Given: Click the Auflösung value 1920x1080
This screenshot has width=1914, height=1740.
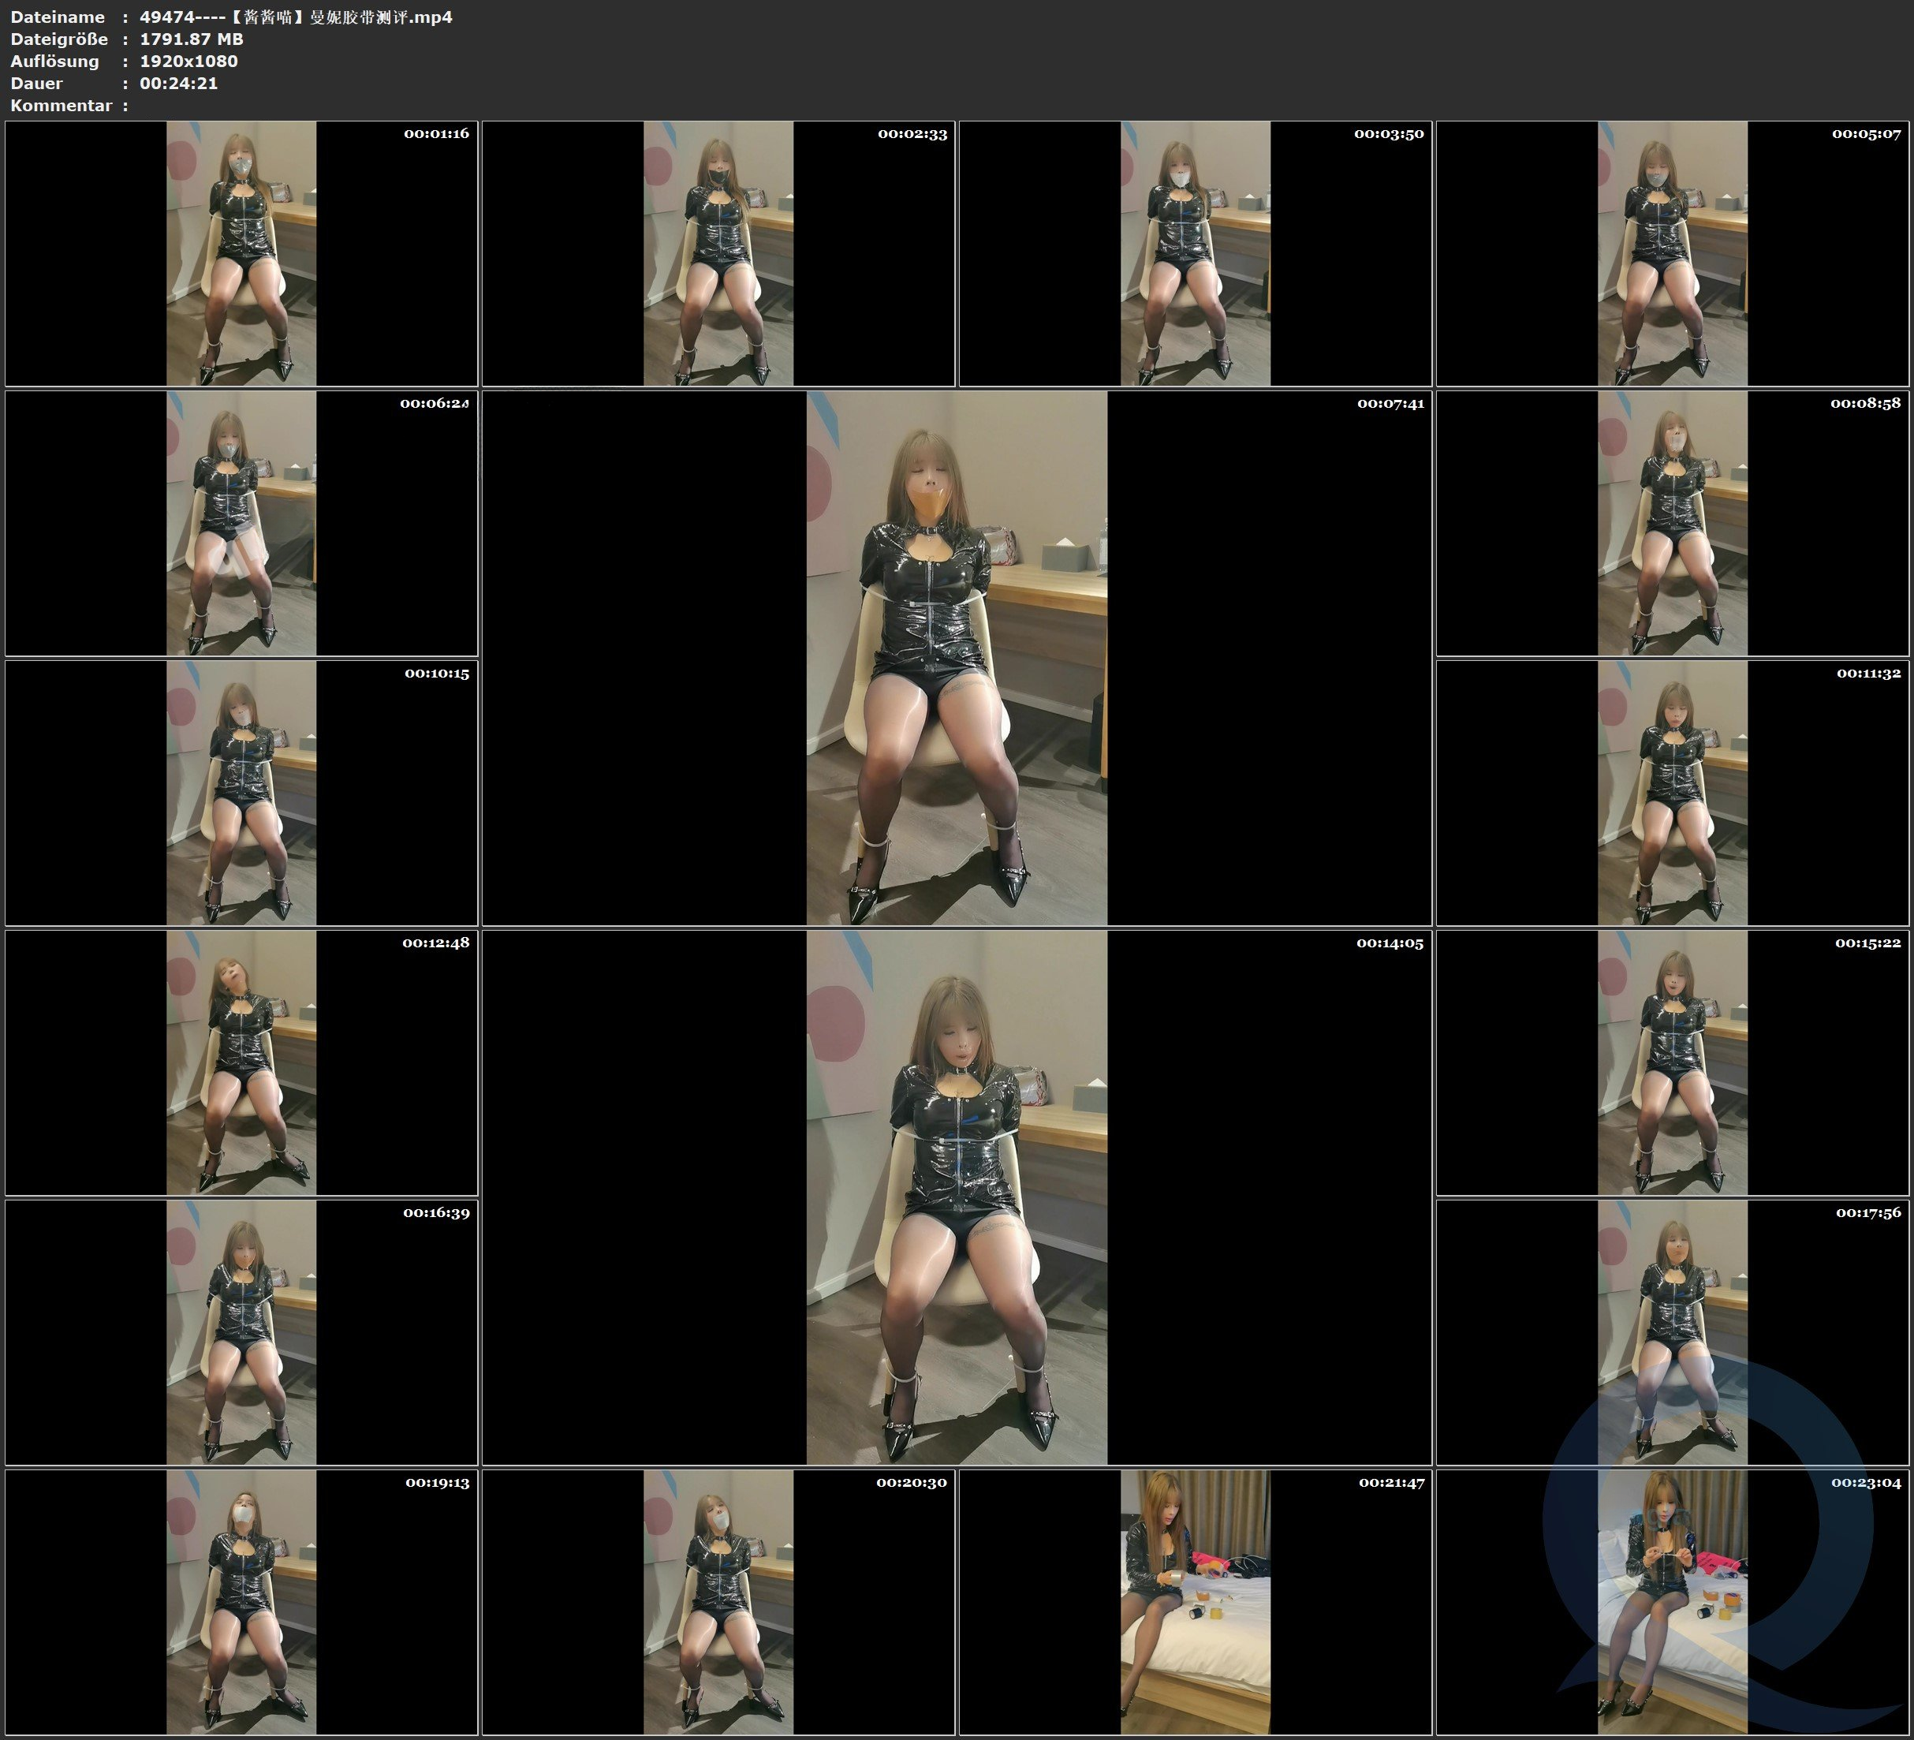Looking at the screenshot, I should (x=188, y=61).
